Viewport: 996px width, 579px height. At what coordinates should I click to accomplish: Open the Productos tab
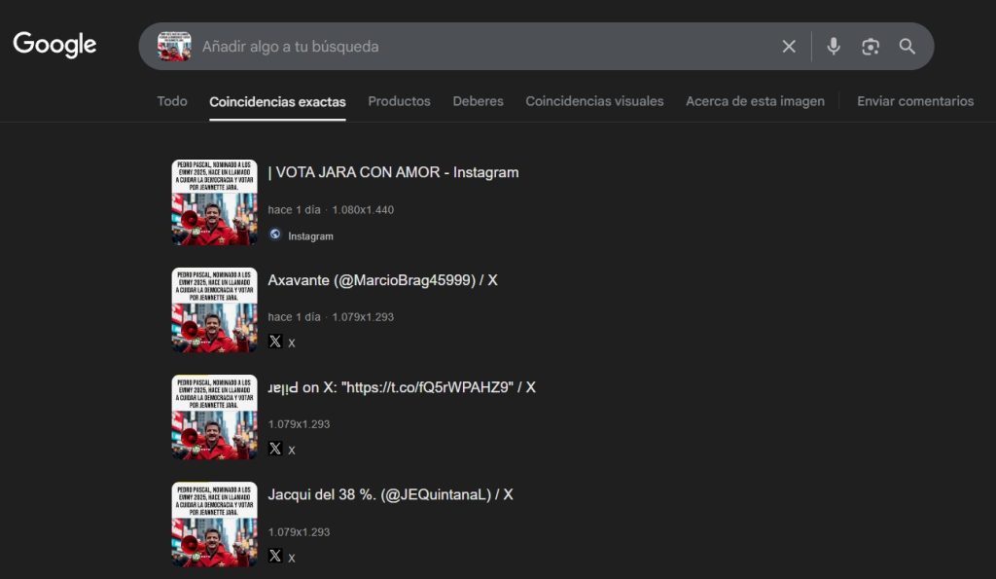tap(399, 101)
